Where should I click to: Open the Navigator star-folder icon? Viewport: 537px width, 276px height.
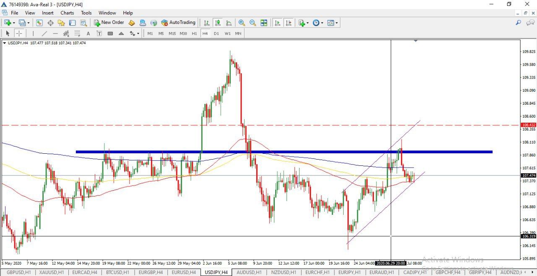61,23
